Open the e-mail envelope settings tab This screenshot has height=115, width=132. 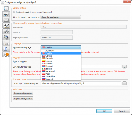click(x=6, y=20)
